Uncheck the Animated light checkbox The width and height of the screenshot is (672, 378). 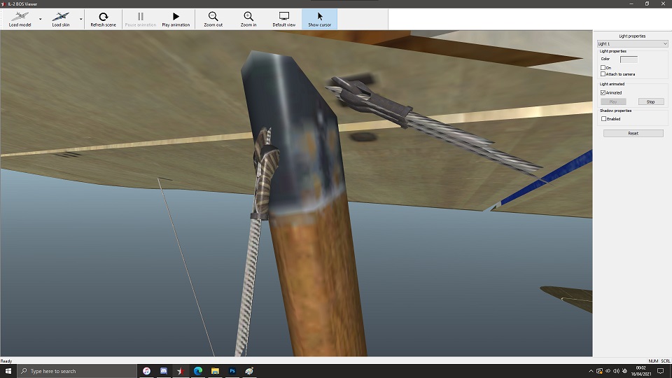[603, 92]
